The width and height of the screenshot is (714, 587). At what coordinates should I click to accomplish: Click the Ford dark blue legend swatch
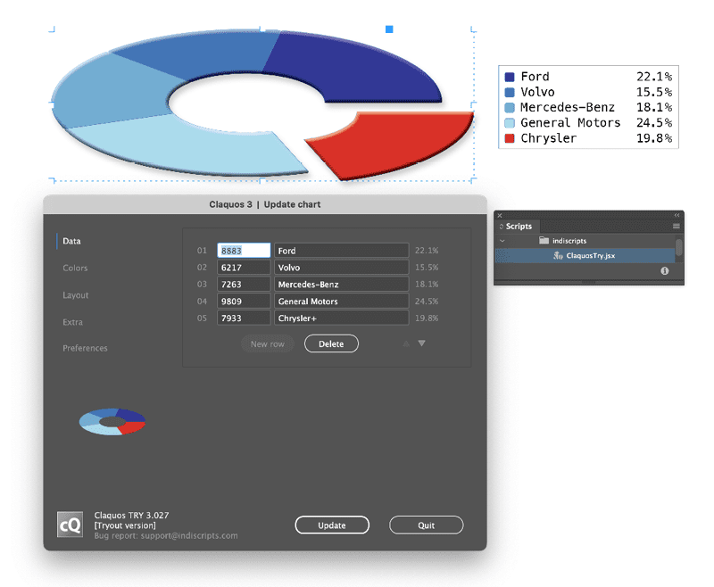[x=510, y=77]
